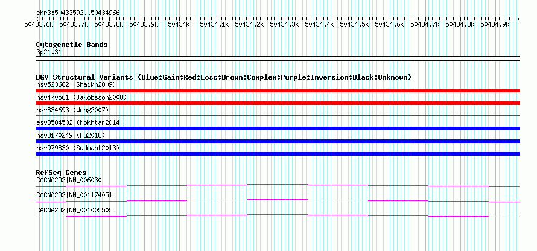Screen dimensions: 537x251
Task: Click the right arrowhead of the ruler
Action: 518,19
